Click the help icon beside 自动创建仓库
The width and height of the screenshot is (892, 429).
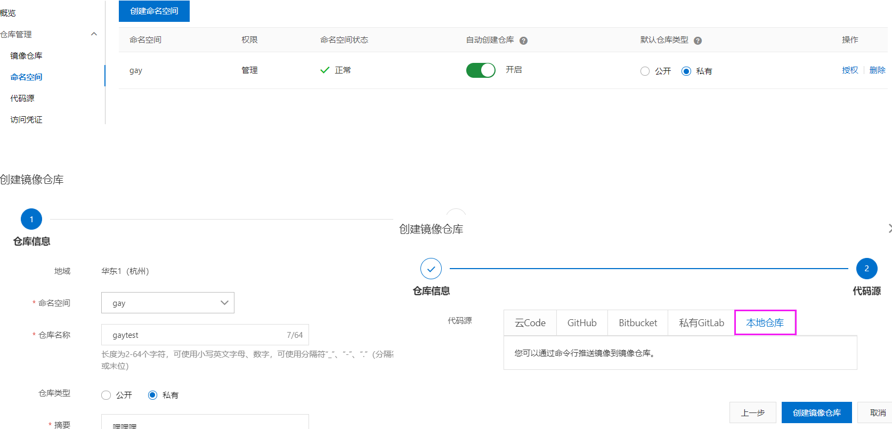pos(523,41)
